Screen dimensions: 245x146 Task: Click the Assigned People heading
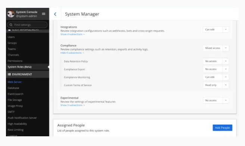click(71, 125)
